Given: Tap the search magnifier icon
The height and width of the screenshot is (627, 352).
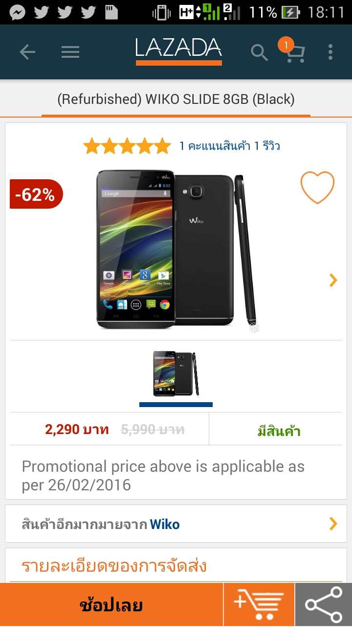Looking at the screenshot, I should pos(259,52).
